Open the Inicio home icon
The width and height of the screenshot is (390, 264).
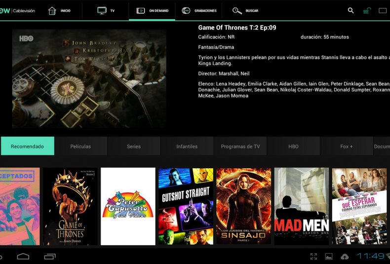(52, 11)
